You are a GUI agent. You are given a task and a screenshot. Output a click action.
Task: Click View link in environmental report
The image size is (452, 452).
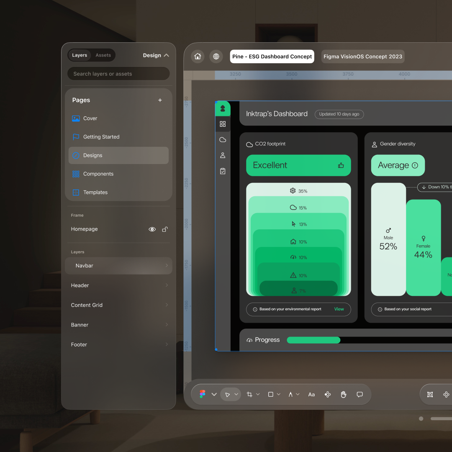pos(339,309)
